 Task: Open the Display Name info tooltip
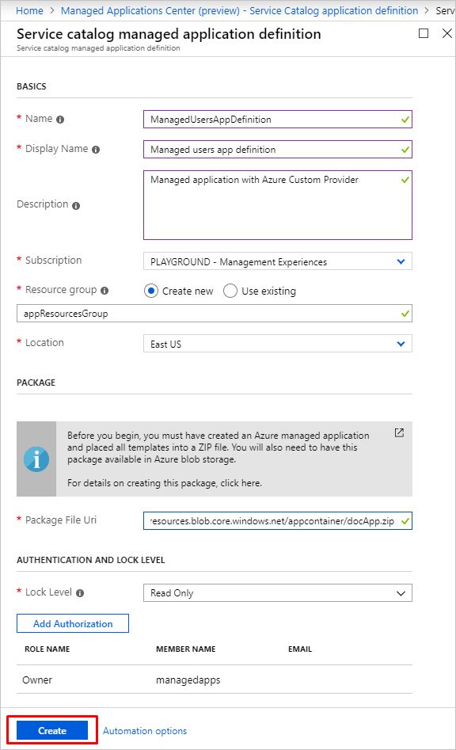pyautogui.click(x=95, y=149)
